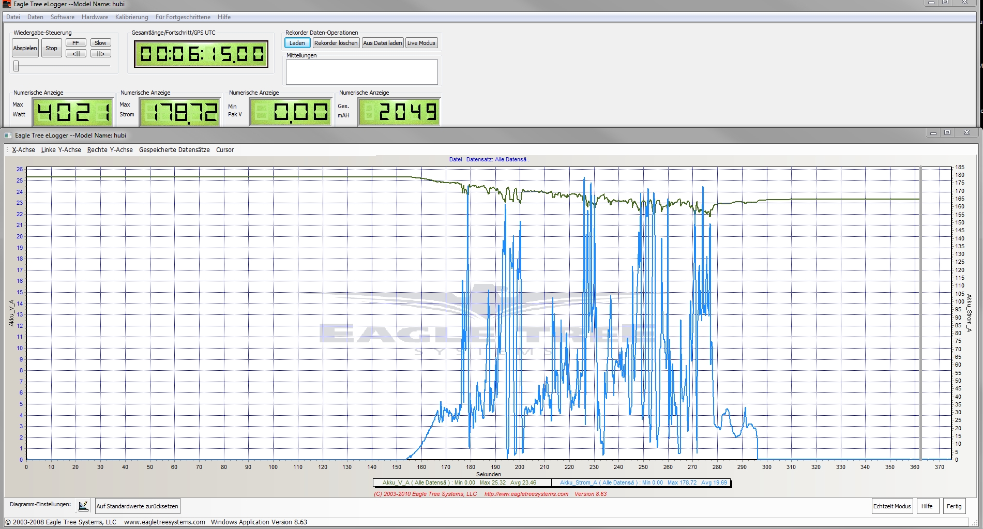The image size is (983, 529).
Task: Click the Hilfe button in chart window
Action: click(x=927, y=506)
